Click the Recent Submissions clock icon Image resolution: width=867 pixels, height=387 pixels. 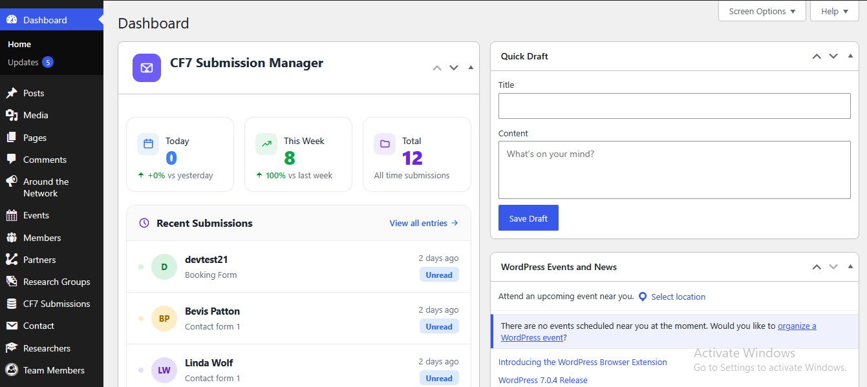point(144,223)
